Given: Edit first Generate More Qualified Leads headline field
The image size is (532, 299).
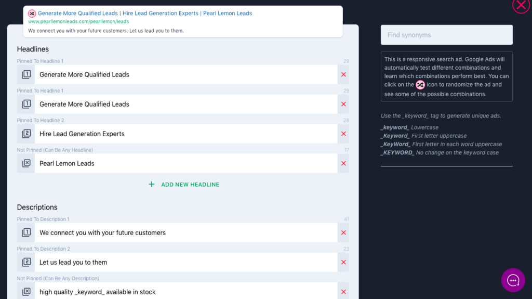Looking at the screenshot, I should pos(186,74).
